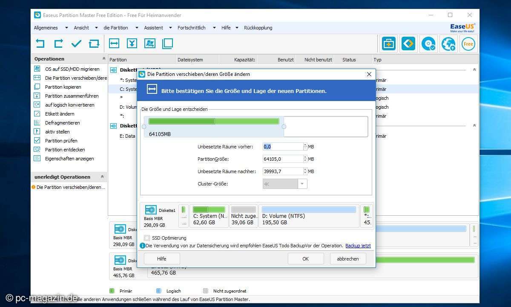Click the round Free edition badge
Screen dimensions: 511x307
468,43
